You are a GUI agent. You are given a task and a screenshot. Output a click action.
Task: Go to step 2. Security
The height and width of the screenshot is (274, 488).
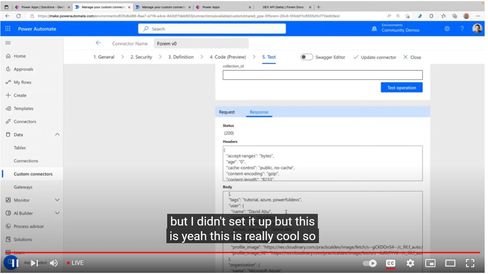[141, 57]
